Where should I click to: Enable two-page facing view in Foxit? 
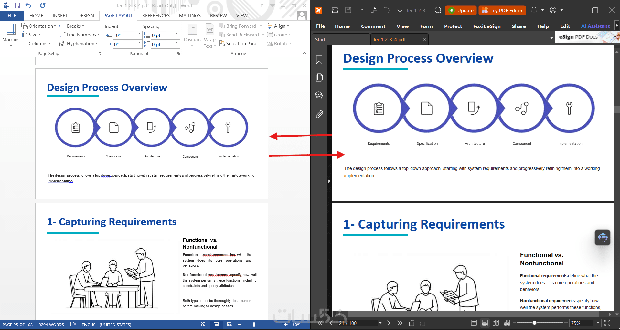(496, 323)
